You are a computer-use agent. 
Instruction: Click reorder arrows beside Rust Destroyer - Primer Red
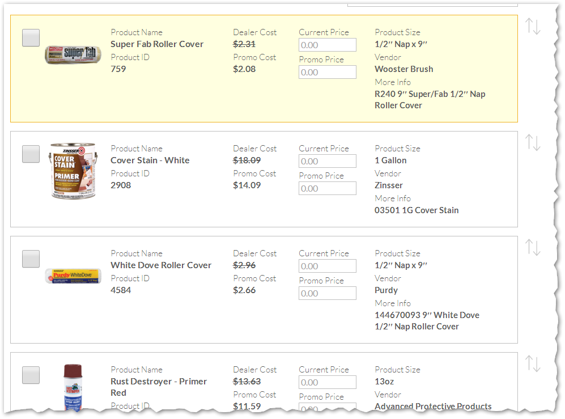pos(533,363)
